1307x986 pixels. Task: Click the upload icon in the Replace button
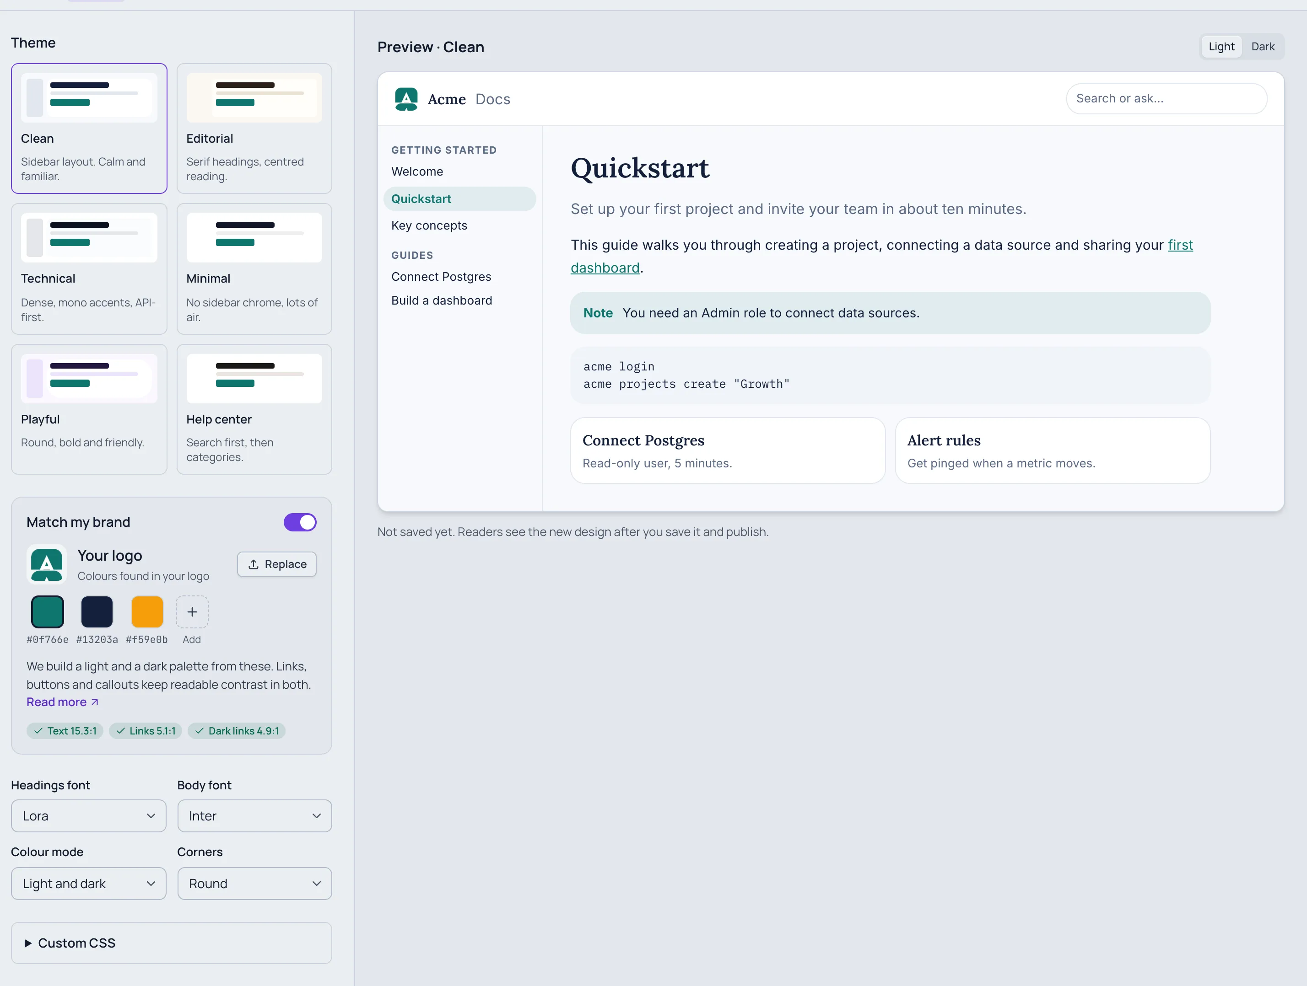254,564
